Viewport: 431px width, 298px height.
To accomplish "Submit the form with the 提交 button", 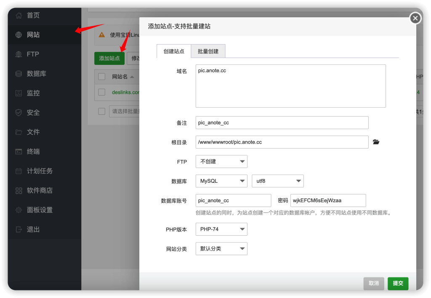I will [398, 283].
